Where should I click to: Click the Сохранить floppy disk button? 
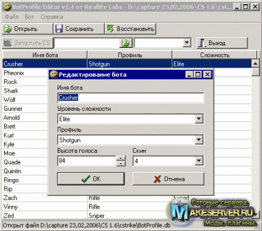tap(79, 29)
